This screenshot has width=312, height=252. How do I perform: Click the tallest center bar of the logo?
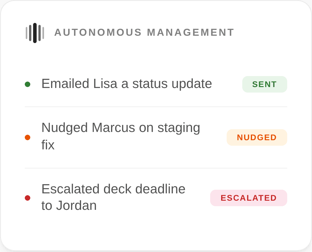point(35,33)
